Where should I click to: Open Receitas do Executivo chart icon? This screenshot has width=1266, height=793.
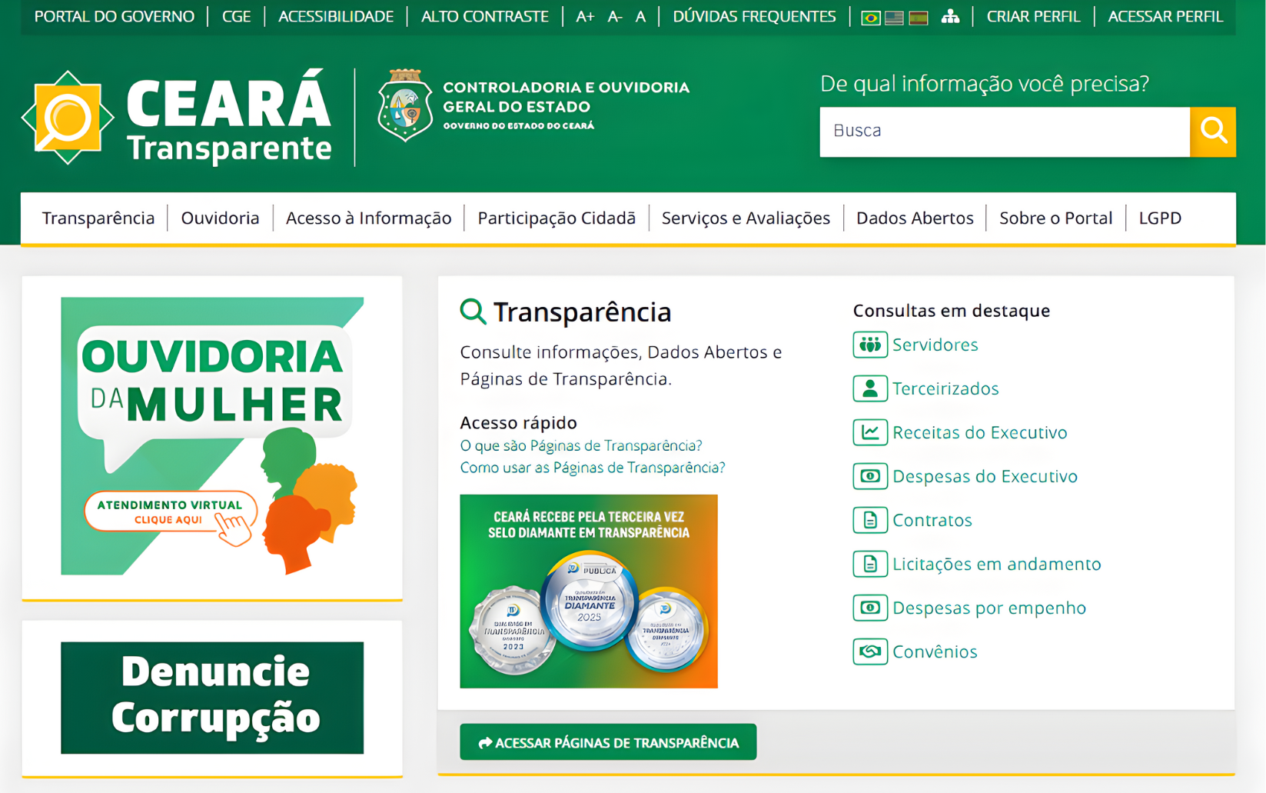[x=869, y=432]
